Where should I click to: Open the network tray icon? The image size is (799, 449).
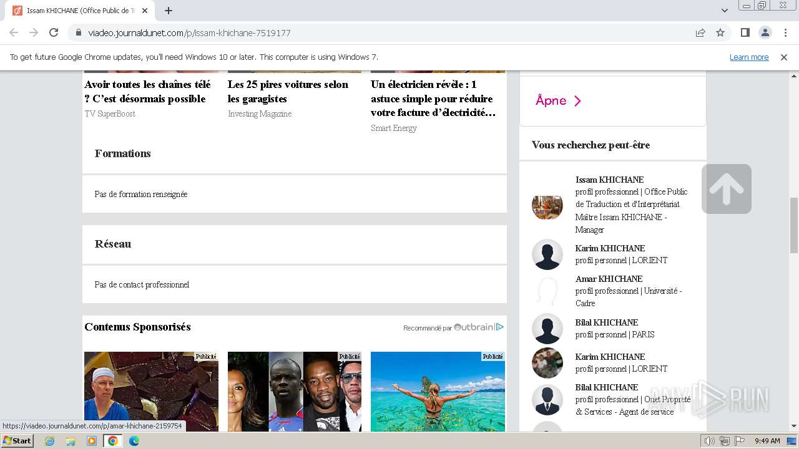(725, 441)
